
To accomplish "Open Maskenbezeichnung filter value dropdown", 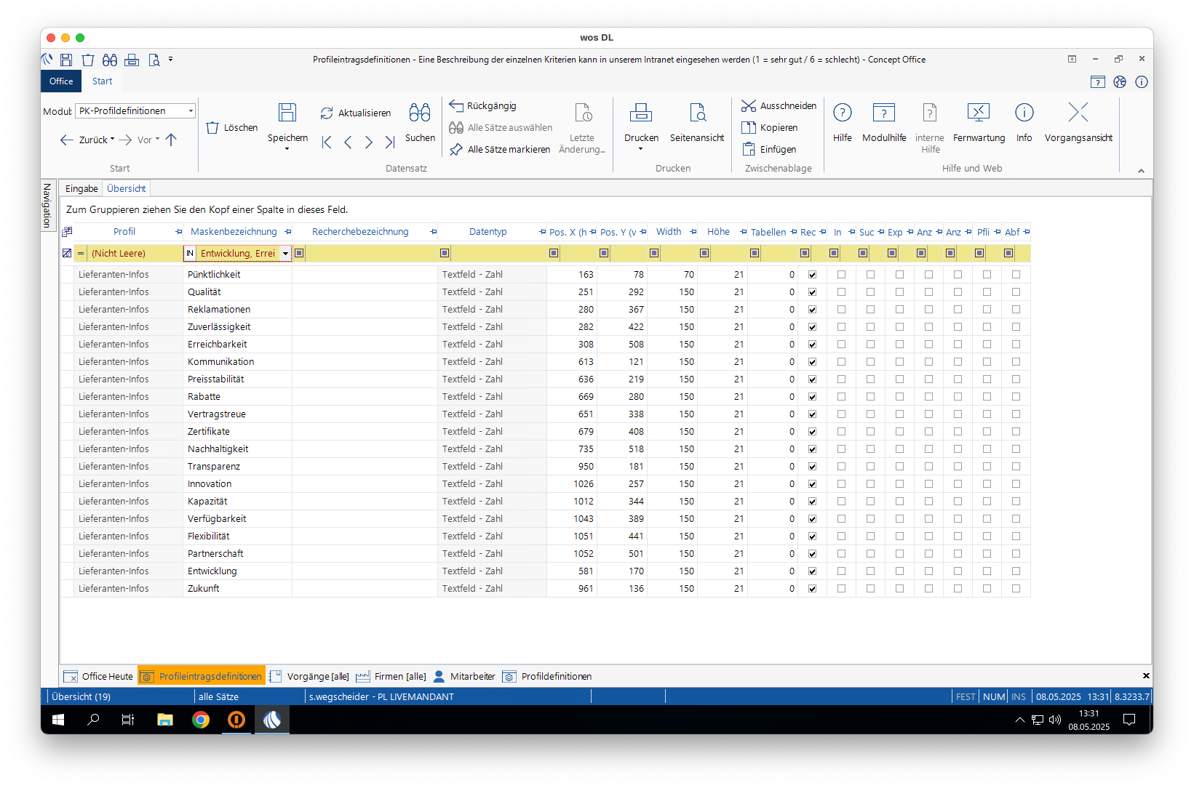I will (285, 254).
